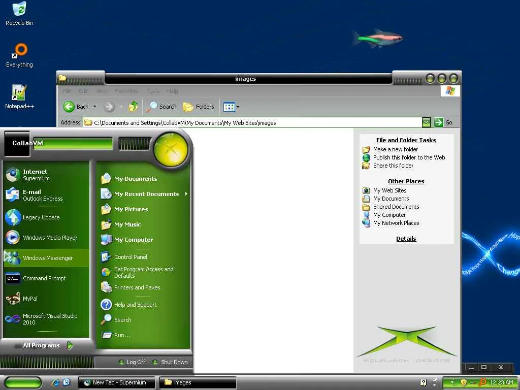Viewport: 520px width, 390px height.
Task: Open Control Panel
Action: coord(144,256)
